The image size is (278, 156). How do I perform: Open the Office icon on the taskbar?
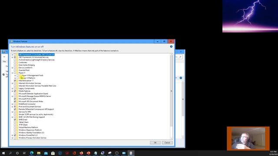(x=74, y=153)
